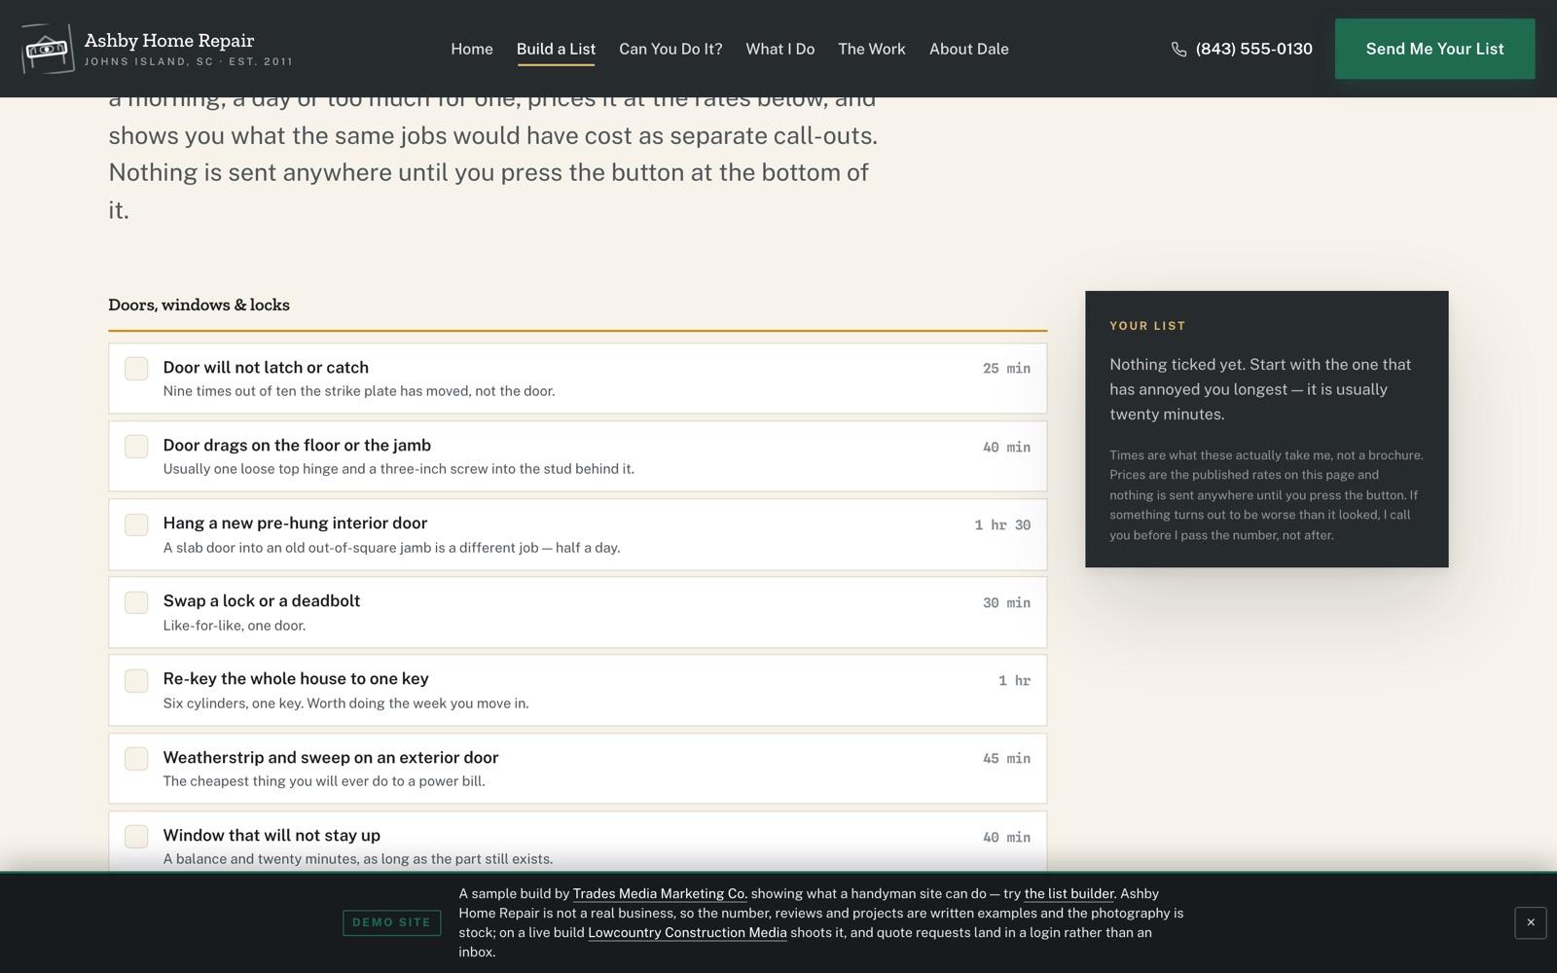The width and height of the screenshot is (1557, 973).
Task: Open the 'Lowcountry Construction Media' link
Action: click(687, 932)
